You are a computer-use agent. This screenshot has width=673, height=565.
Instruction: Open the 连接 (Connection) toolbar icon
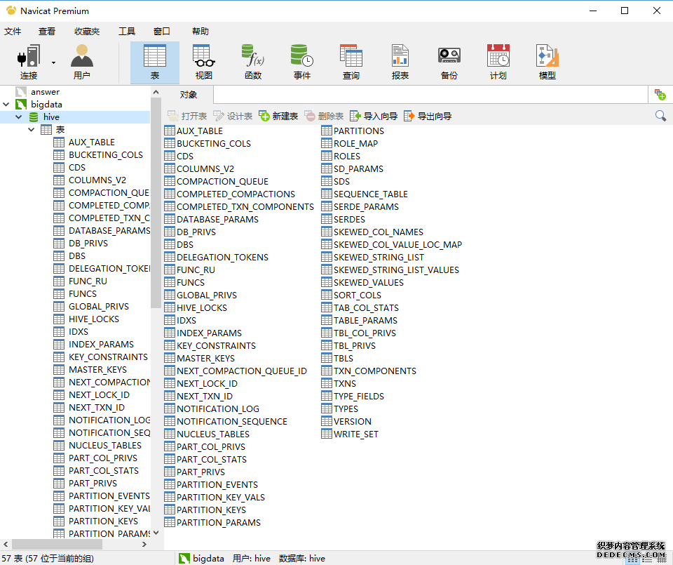click(x=28, y=62)
